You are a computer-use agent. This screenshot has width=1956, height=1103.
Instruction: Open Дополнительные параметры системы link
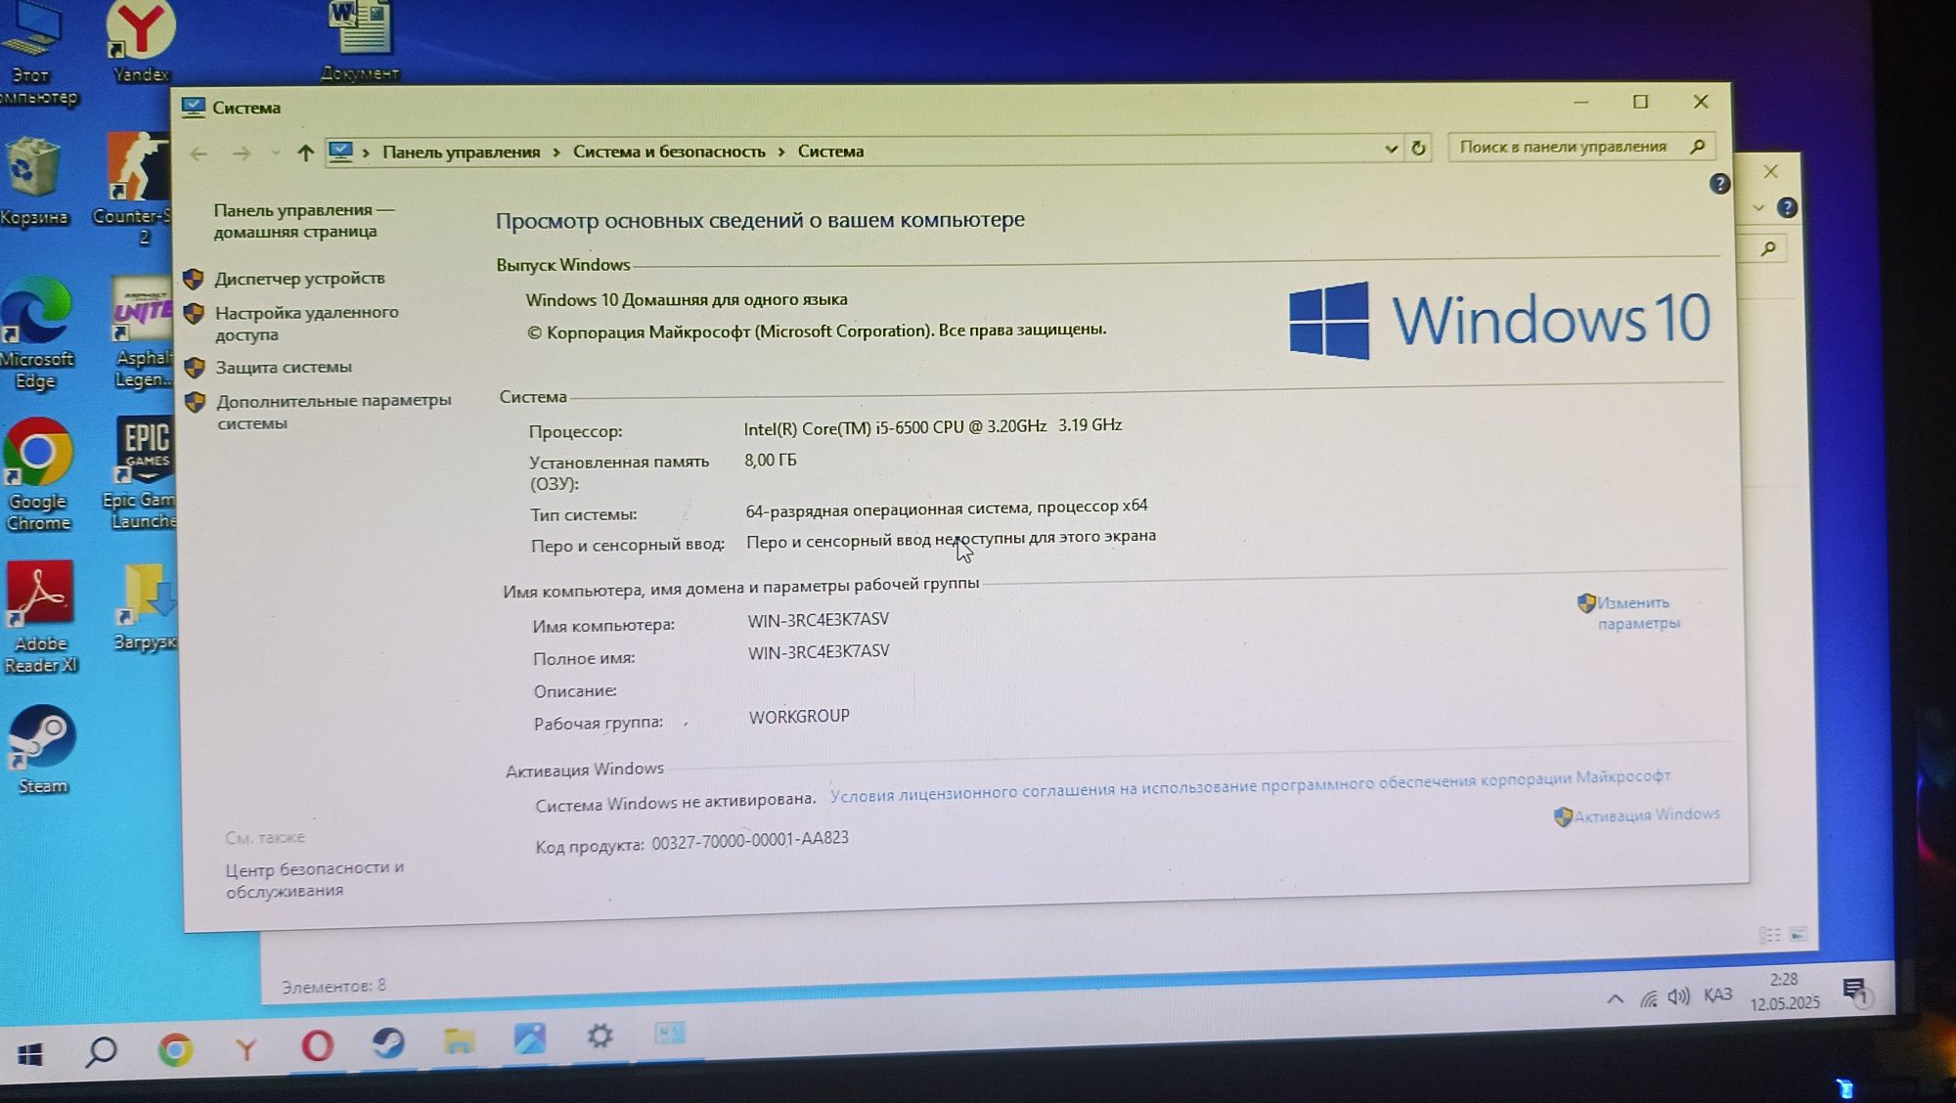(x=333, y=412)
